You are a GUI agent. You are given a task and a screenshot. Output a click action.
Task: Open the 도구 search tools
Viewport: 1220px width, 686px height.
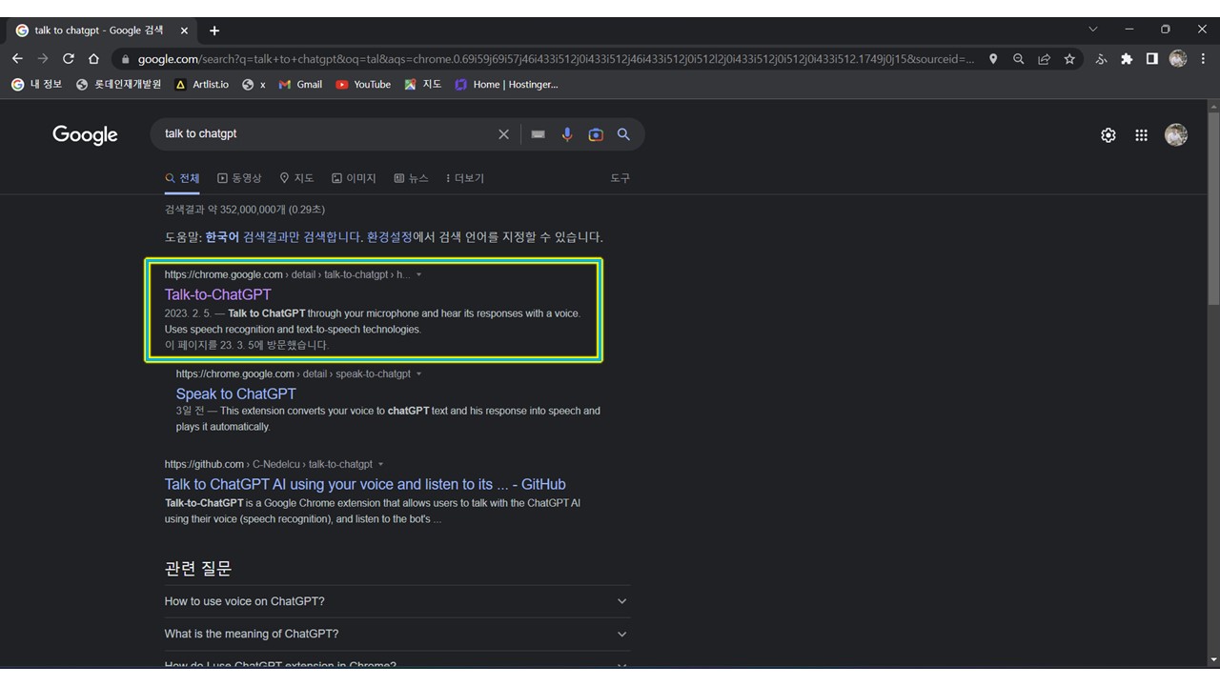click(x=620, y=178)
